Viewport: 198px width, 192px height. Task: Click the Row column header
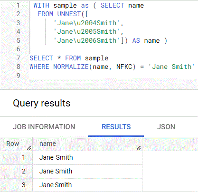click(16, 144)
